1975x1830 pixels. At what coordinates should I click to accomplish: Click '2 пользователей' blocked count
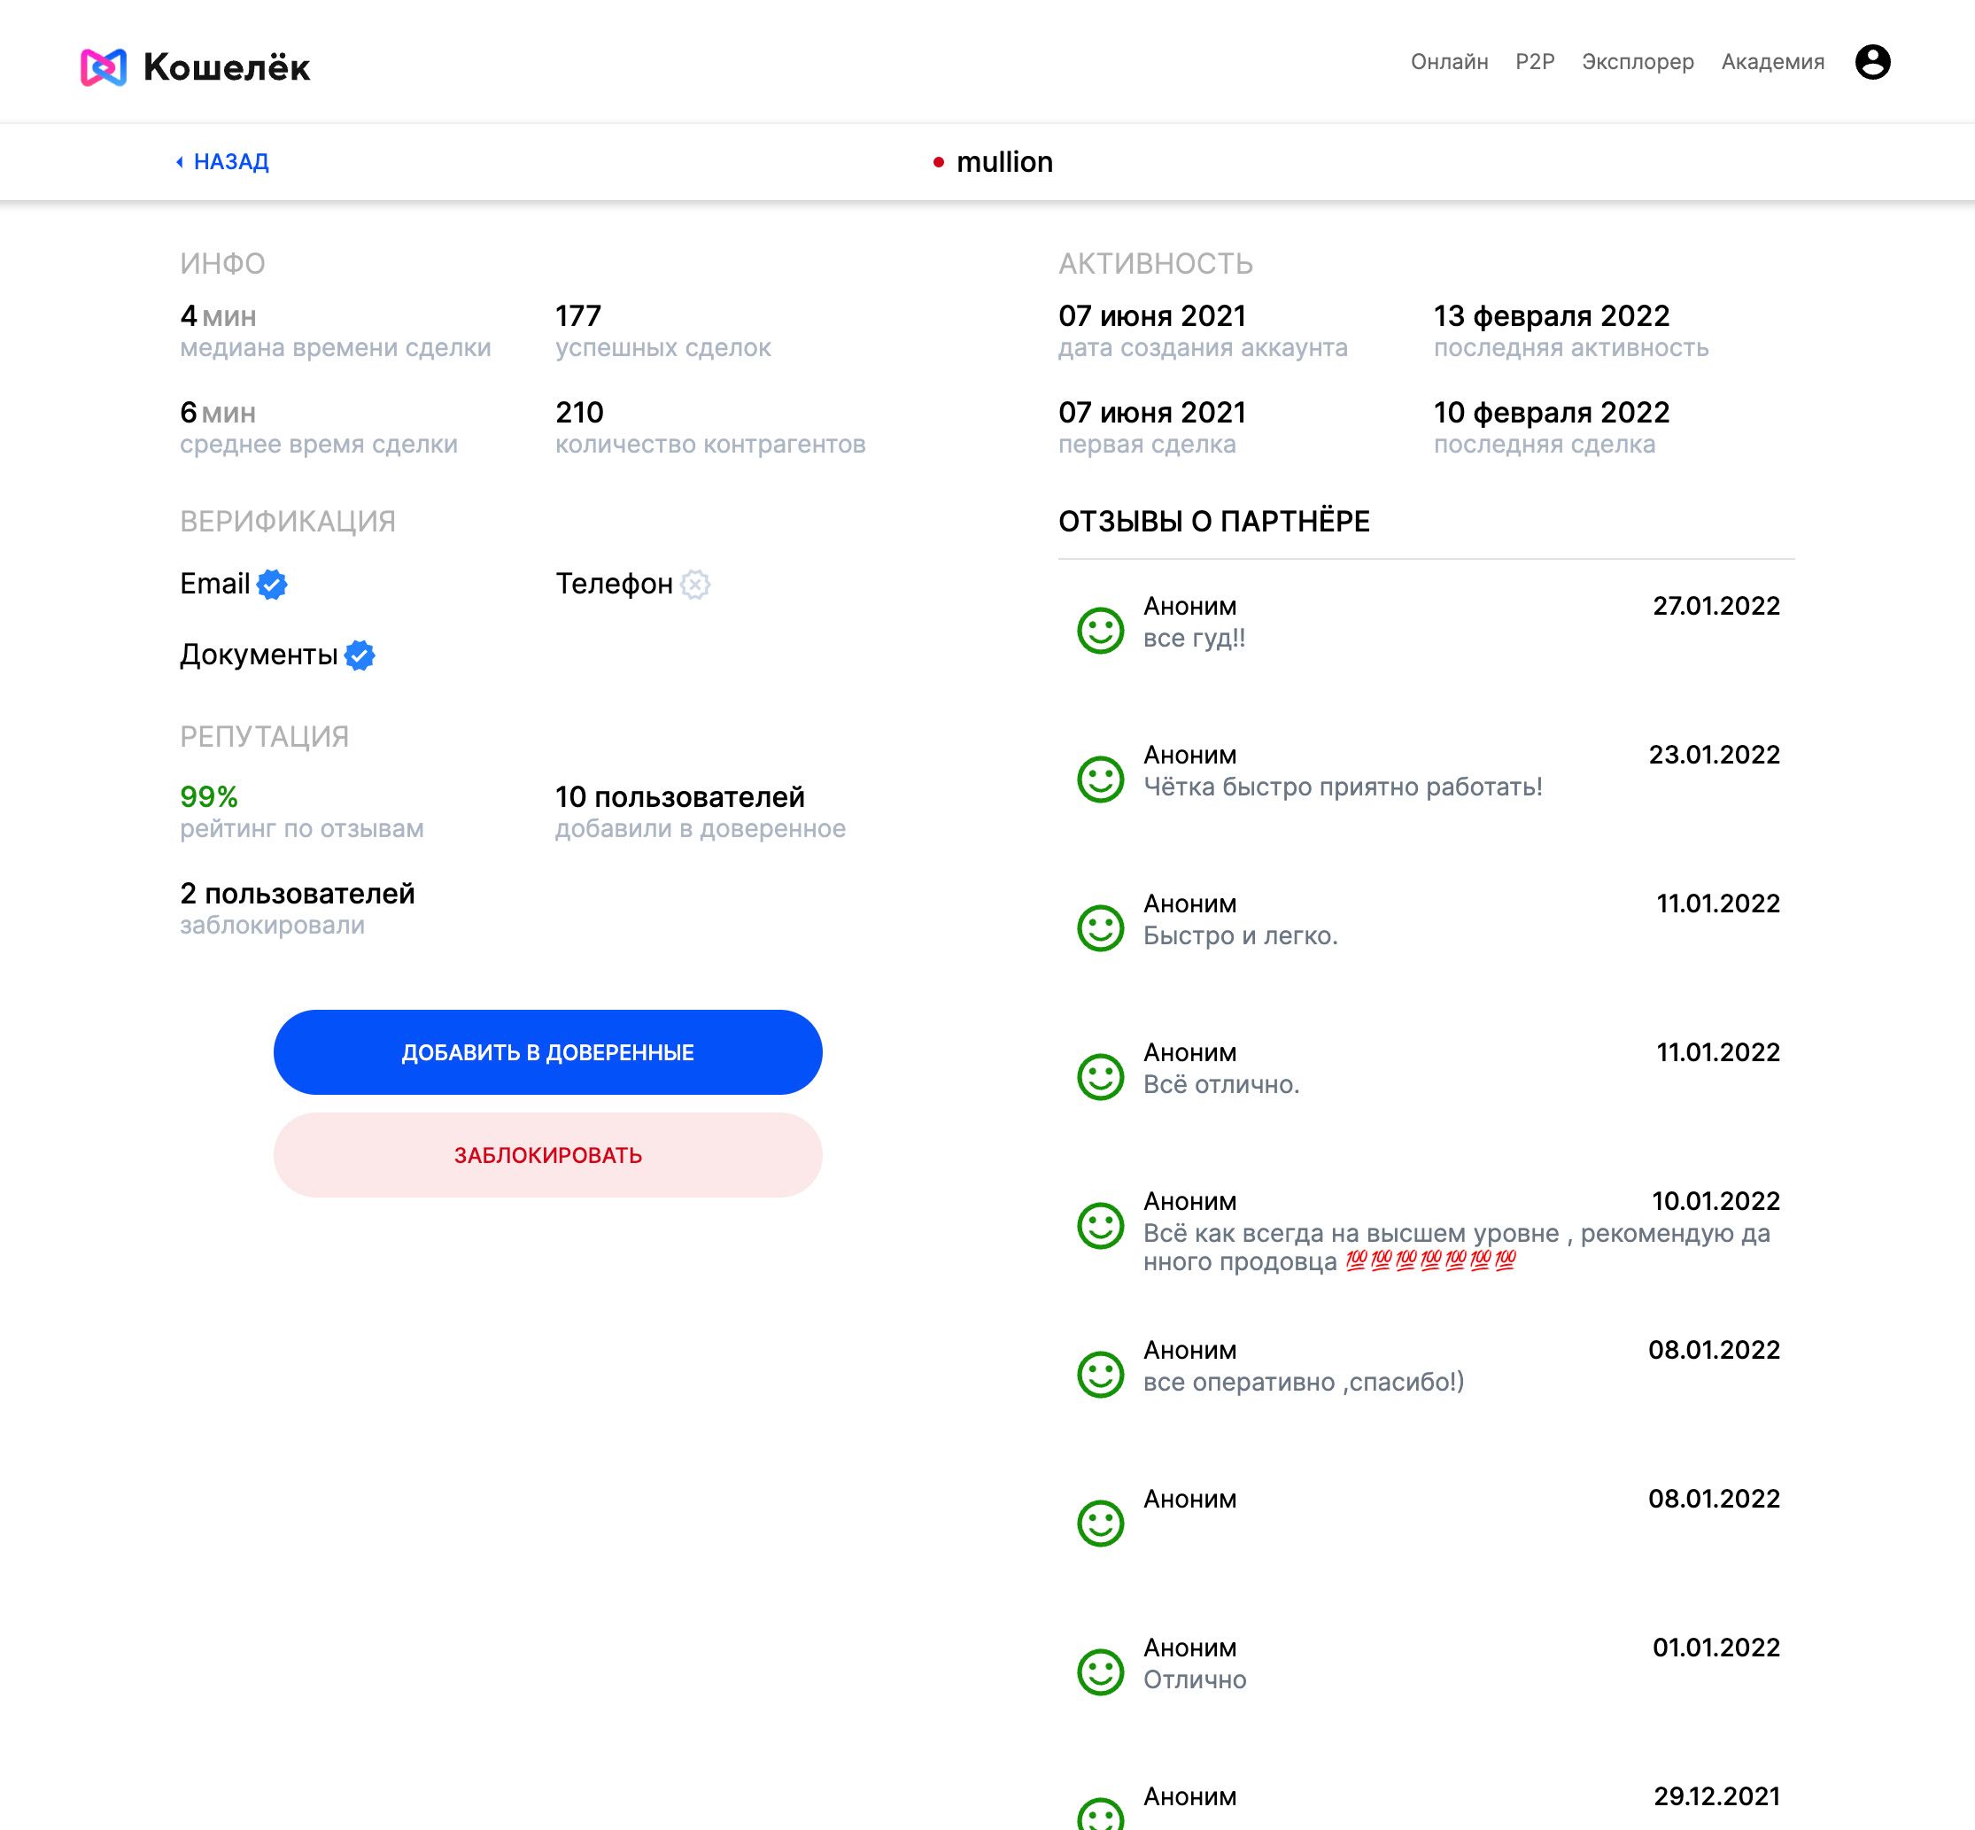tap(297, 893)
